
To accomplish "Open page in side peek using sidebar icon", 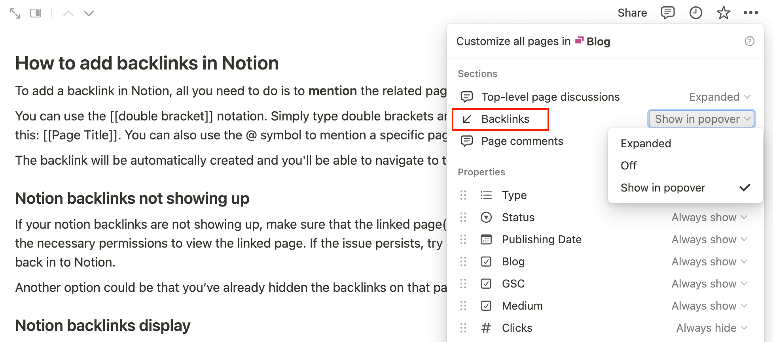I will coord(36,13).
